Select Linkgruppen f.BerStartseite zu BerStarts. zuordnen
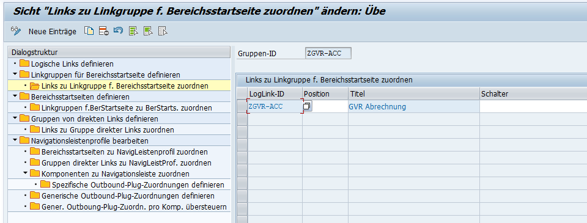Screen dimensions: 587x223 tap(127, 108)
